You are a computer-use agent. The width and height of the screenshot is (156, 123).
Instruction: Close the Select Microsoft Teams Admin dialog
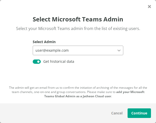coord(149,7)
